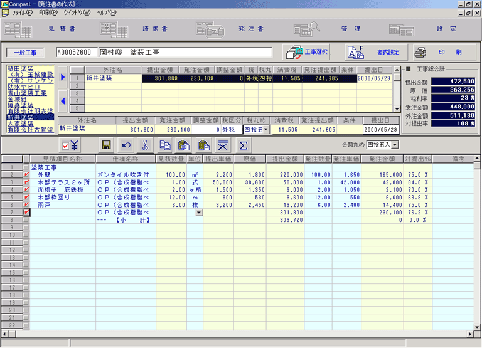
Task: Click row header 2 in item grid
Action: (12, 174)
